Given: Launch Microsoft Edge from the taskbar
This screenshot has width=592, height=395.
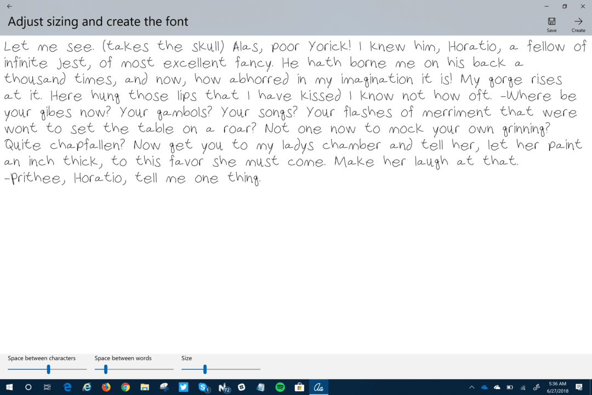Looking at the screenshot, I should (x=67, y=387).
